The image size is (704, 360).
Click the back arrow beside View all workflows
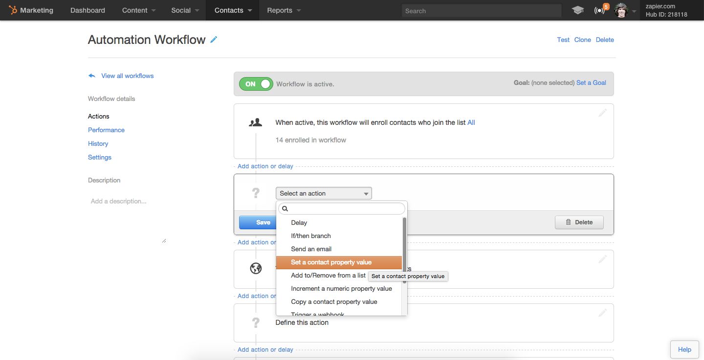(92, 76)
